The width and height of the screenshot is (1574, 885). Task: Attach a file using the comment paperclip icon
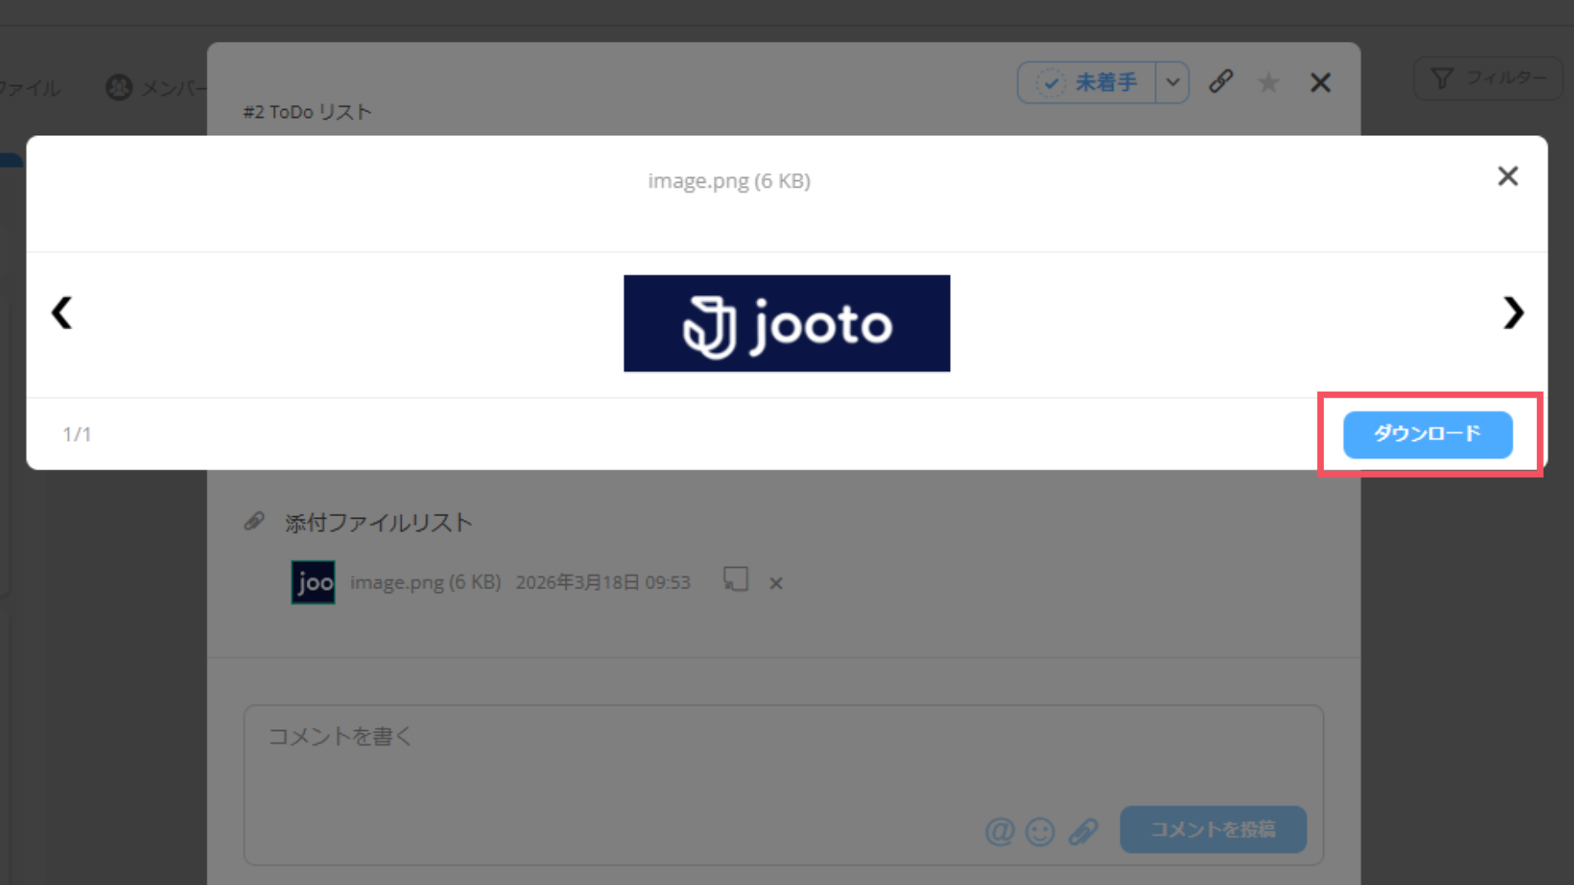(1083, 832)
